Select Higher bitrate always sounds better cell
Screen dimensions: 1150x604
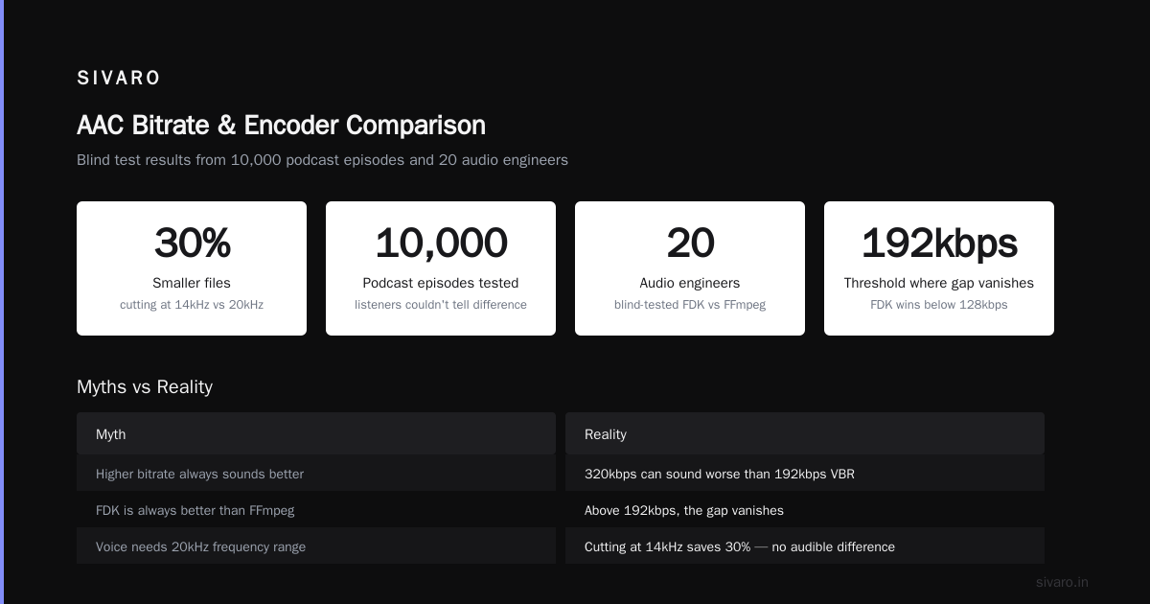pos(316,474)
